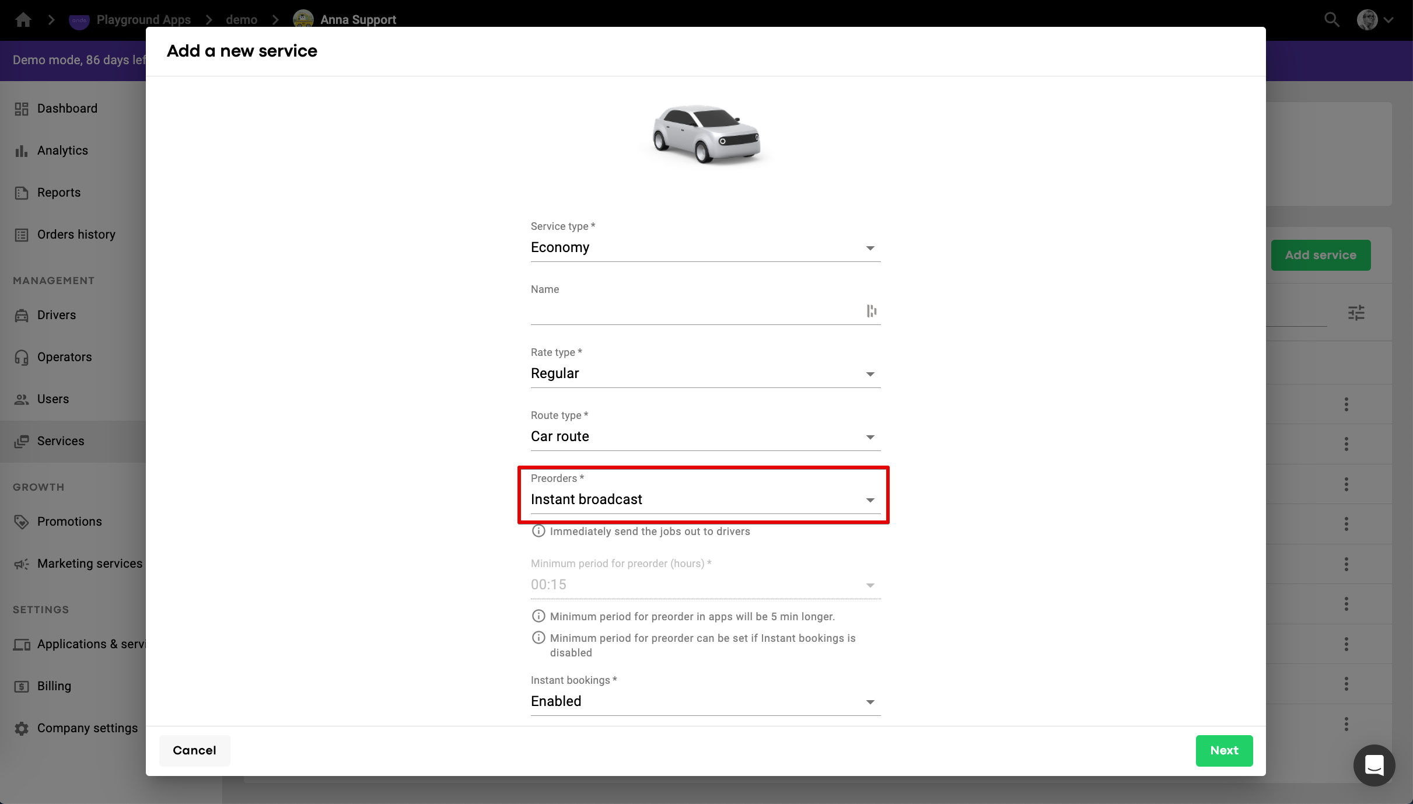Open the chat support bubble icon
Screen dimensions: 1413x804
click(x=1374, y=765)
